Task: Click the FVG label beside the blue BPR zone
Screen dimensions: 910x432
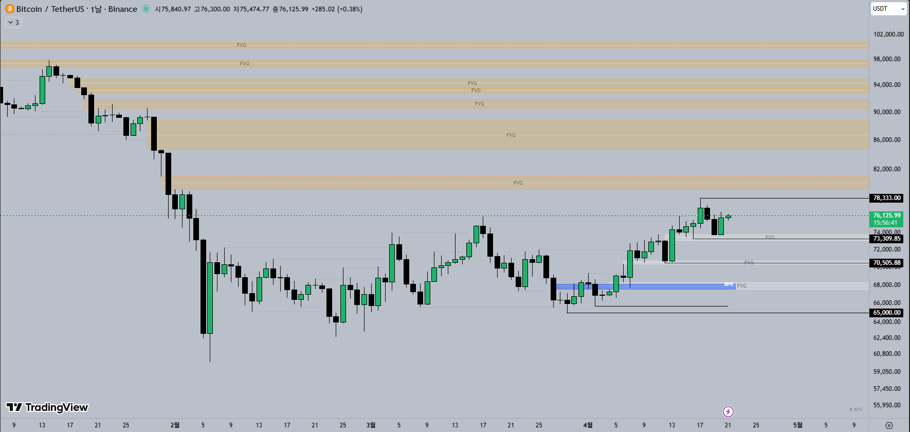Action: [742, 286]
